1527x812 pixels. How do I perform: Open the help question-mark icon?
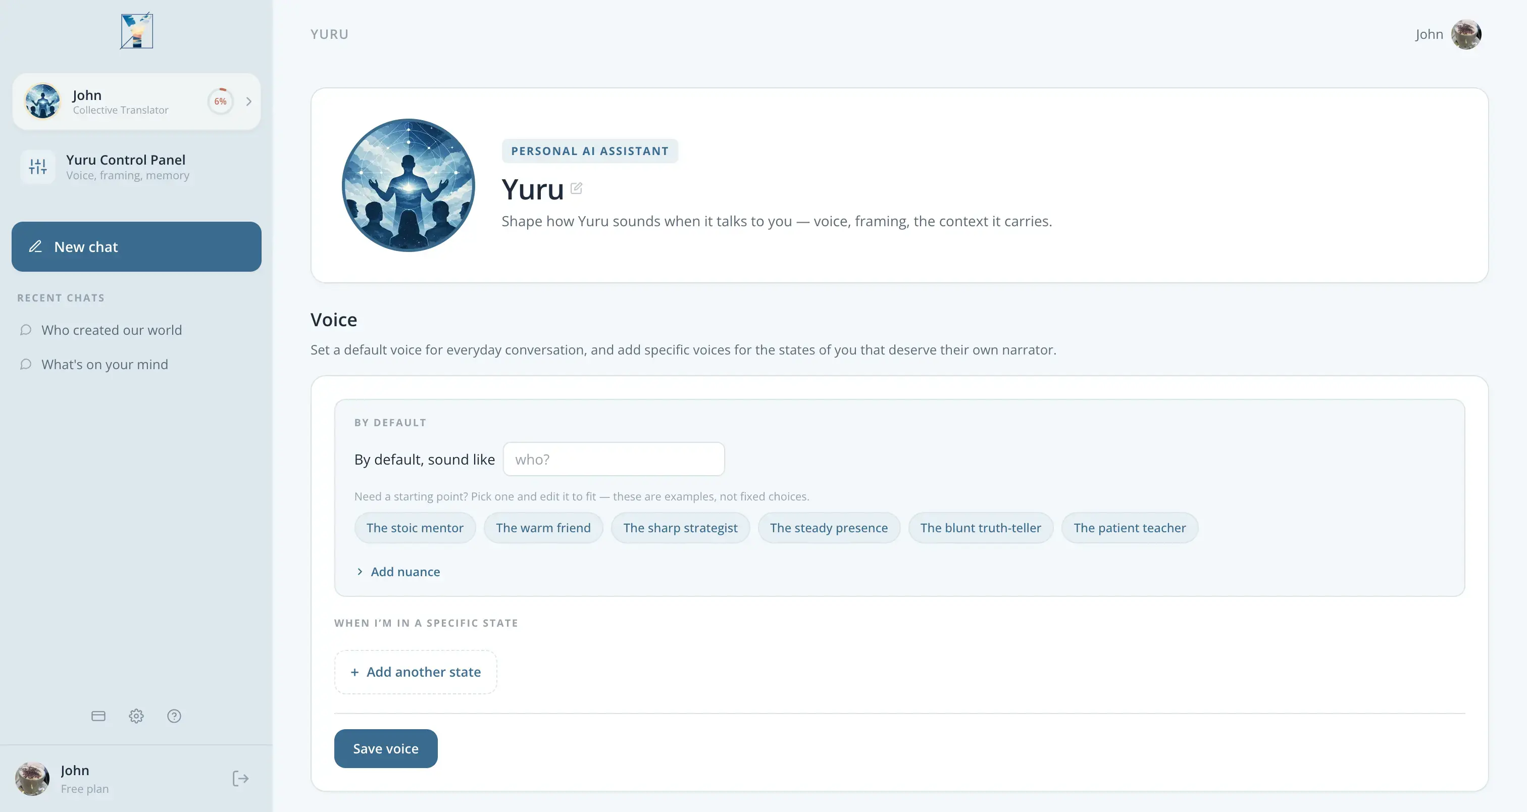tap(174, 716)
